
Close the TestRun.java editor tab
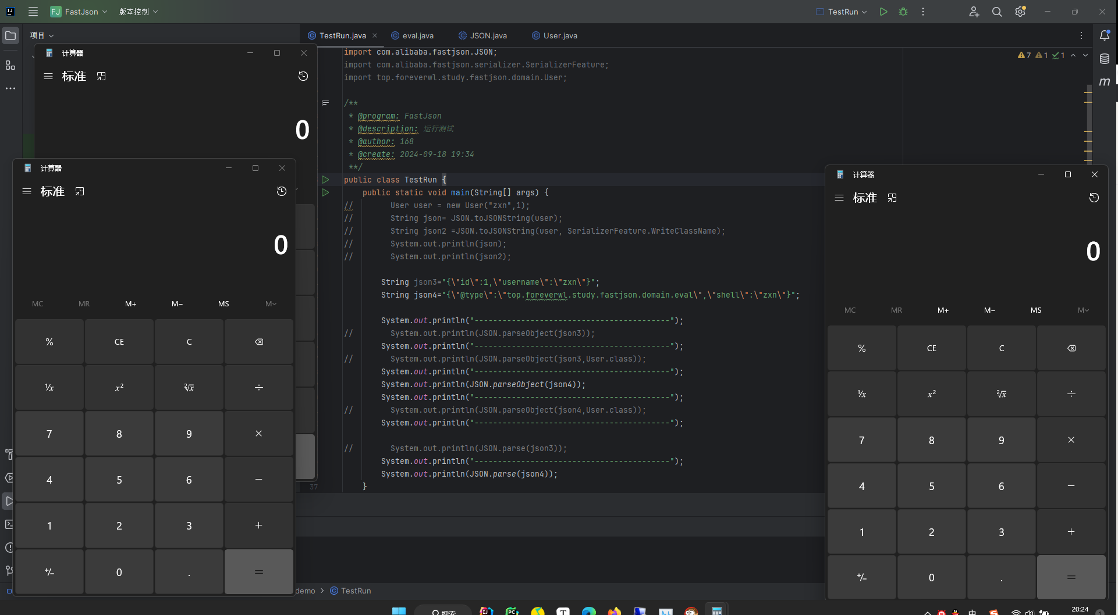(375, 35)
